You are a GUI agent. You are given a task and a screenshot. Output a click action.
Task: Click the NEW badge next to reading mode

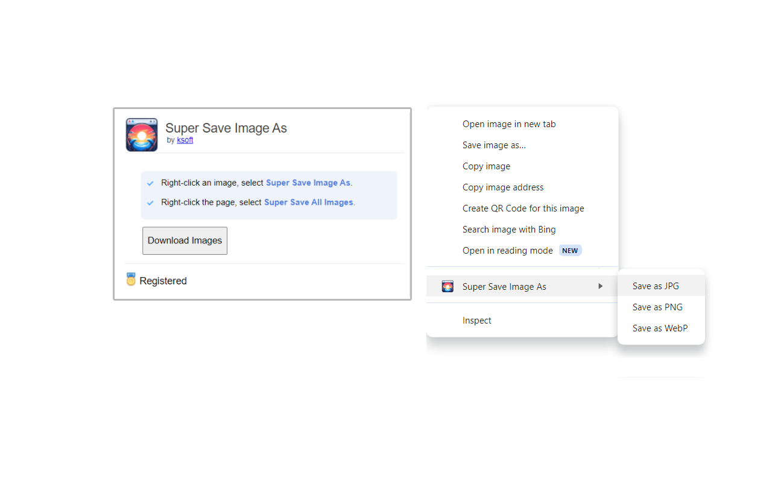click(x=570, y=251)
